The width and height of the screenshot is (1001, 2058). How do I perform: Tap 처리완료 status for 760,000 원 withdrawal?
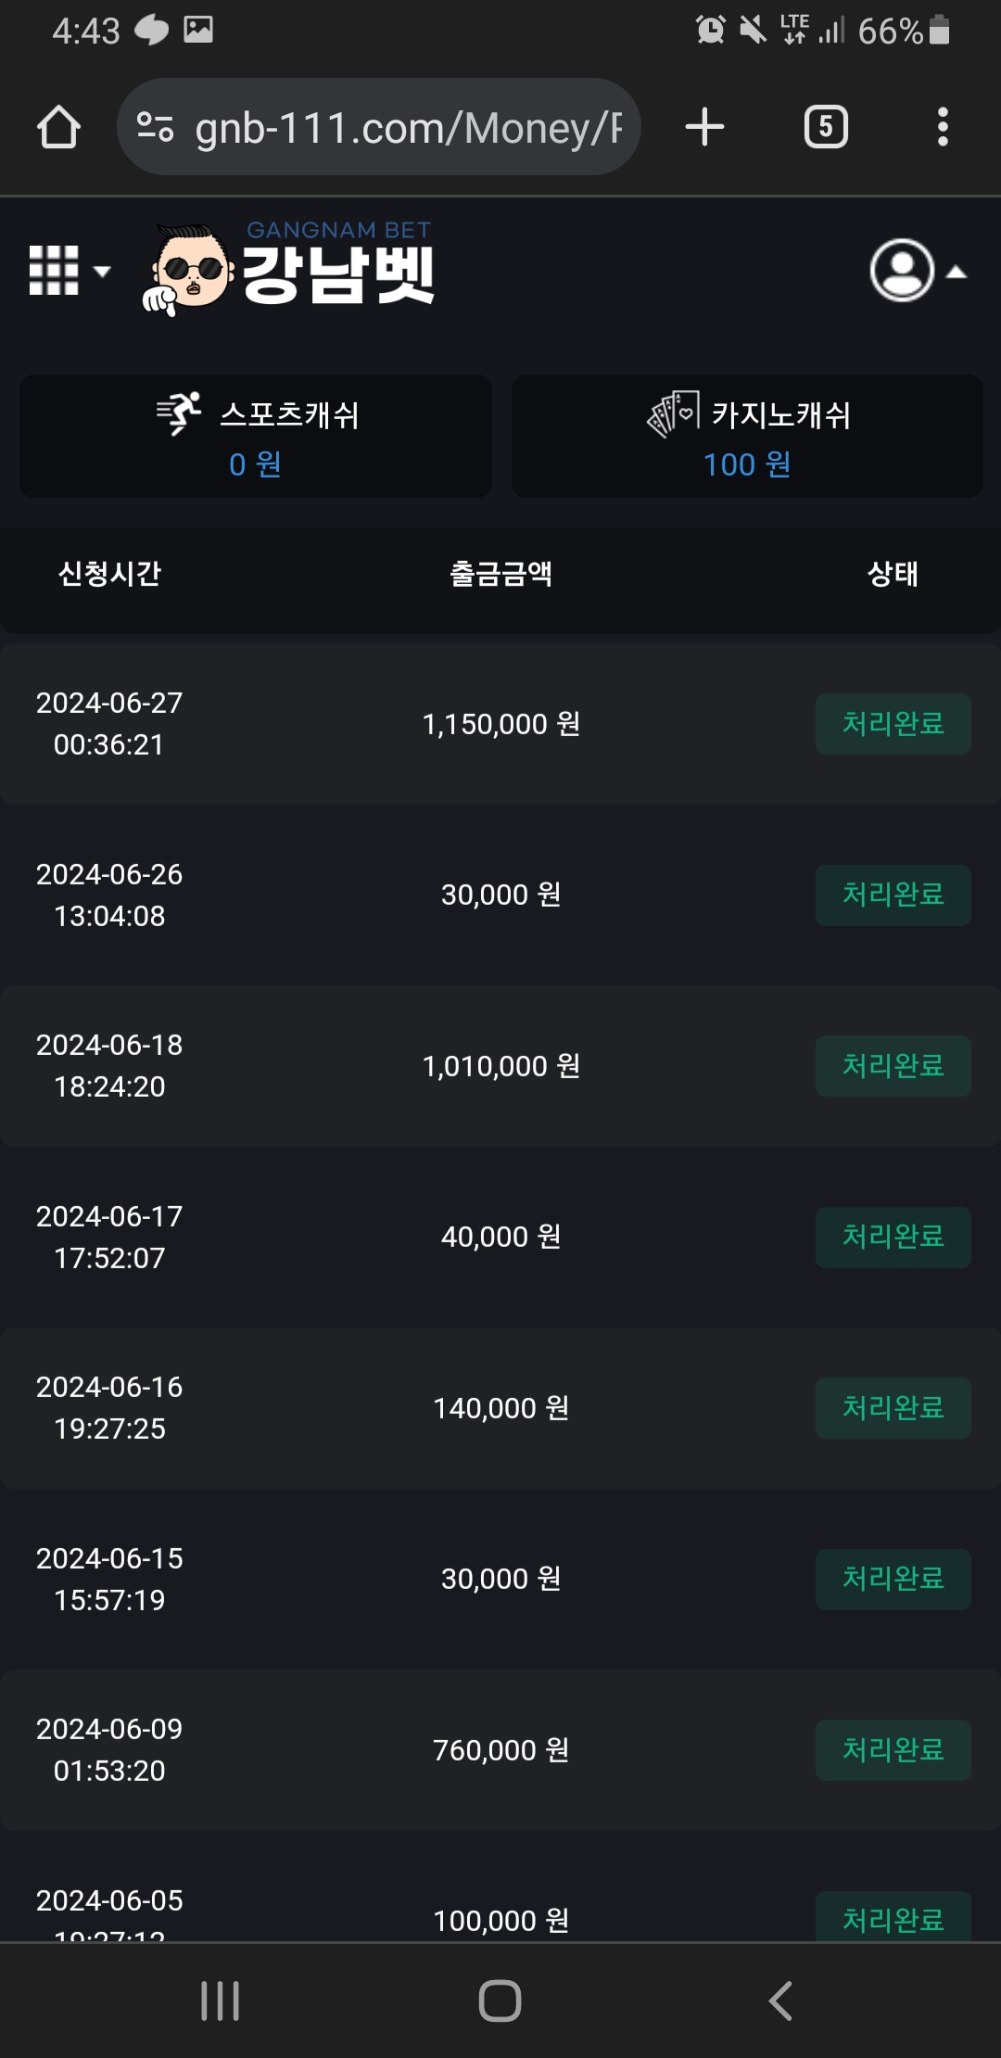893,1750
